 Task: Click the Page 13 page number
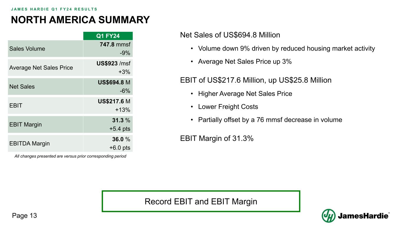pyautogui.click(x=25, y=216)
